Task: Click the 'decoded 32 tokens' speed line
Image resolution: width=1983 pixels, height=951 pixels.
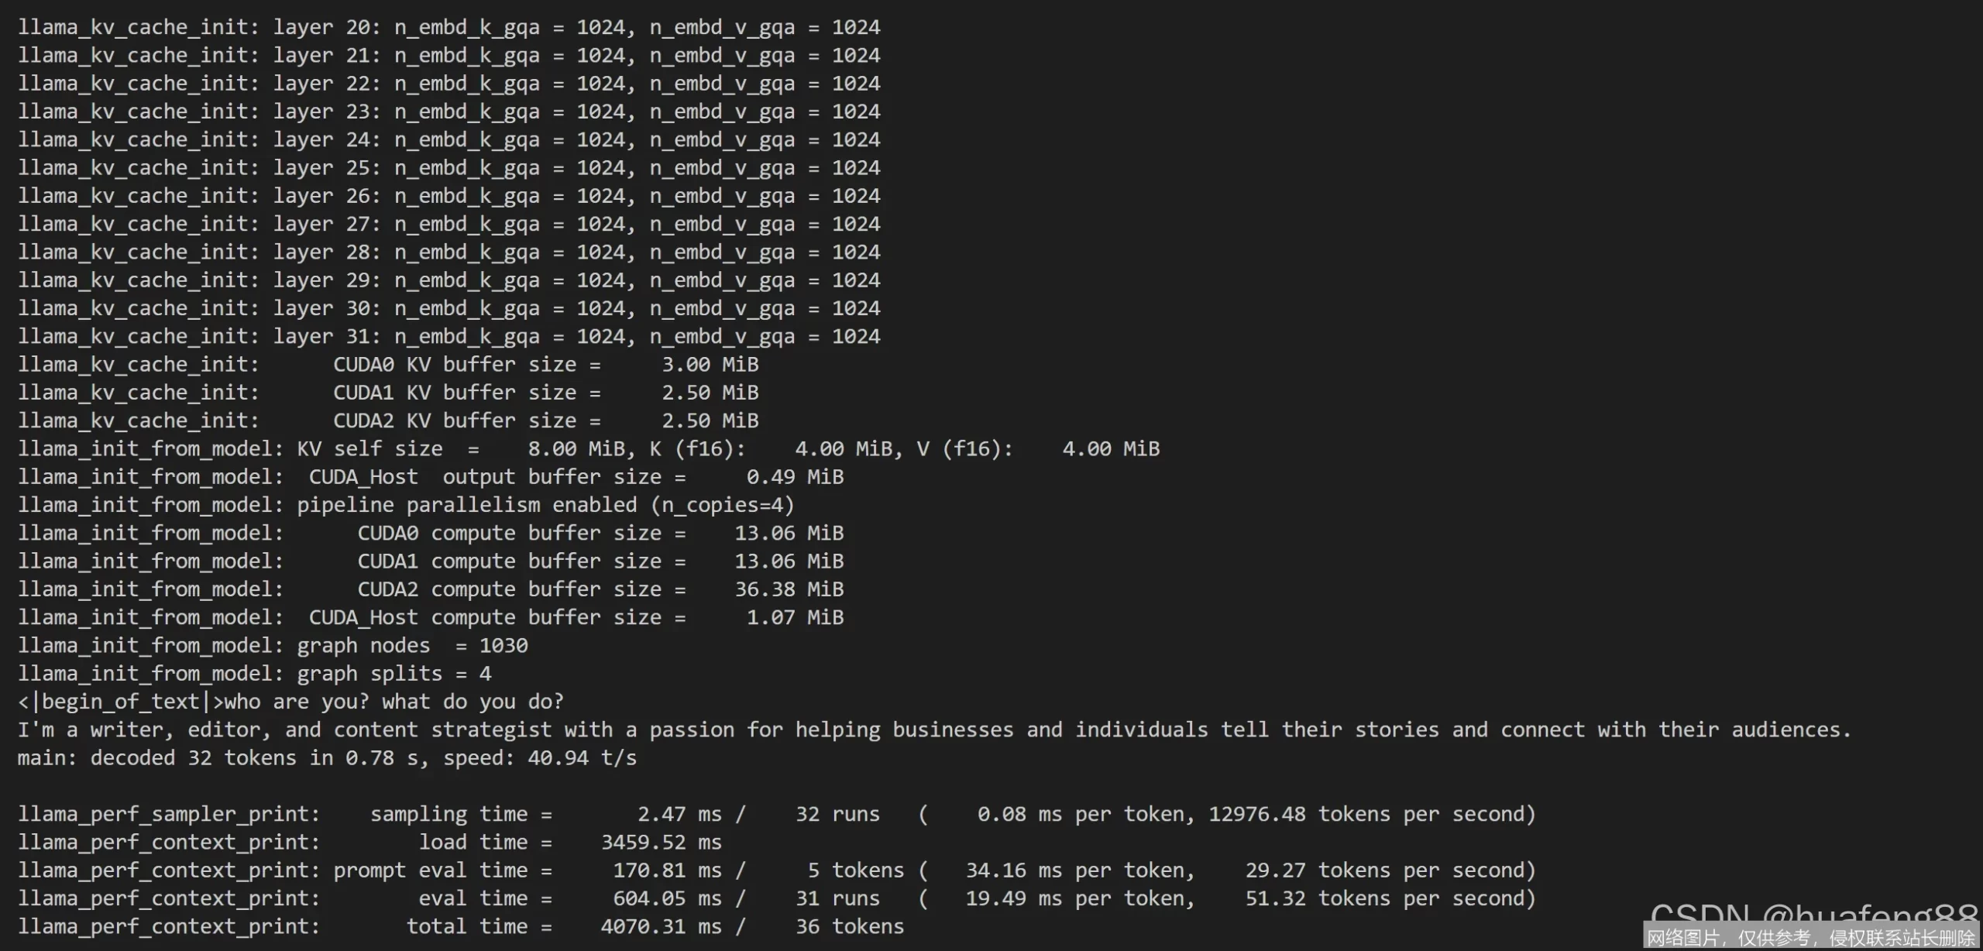Action: [327, 758]
